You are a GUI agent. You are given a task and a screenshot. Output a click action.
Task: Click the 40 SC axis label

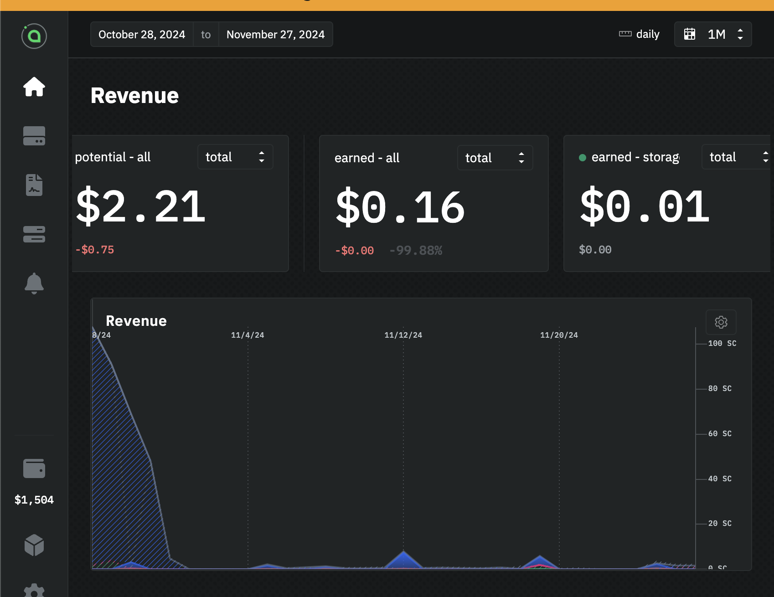click(720, 479)
